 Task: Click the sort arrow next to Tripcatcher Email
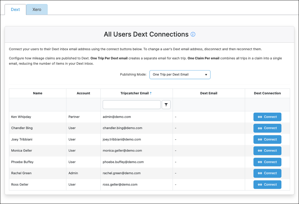click(x=151, y=93)
